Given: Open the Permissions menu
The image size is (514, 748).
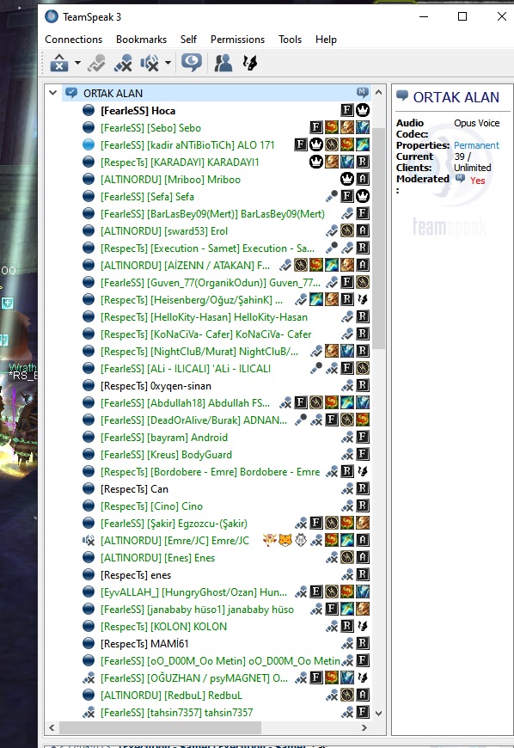Looking at the screenshot, I should click(237, 40).
